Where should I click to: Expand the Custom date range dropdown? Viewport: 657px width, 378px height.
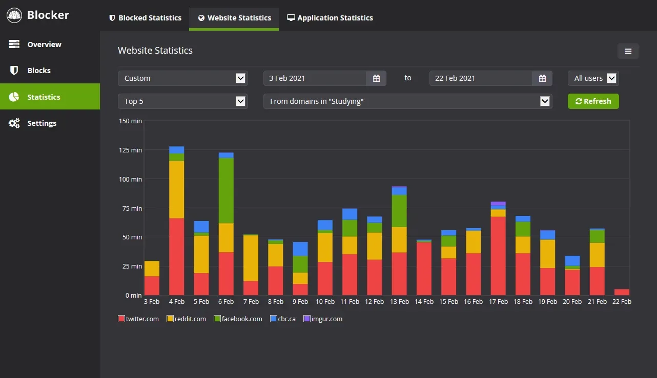tap(182, 78)
